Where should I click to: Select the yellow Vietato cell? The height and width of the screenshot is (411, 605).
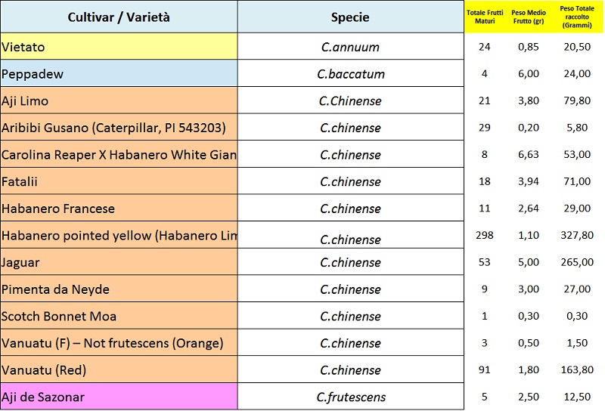(x=119, y=47)
